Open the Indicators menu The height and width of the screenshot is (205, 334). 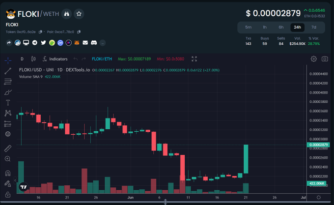(x=55, y=59)
